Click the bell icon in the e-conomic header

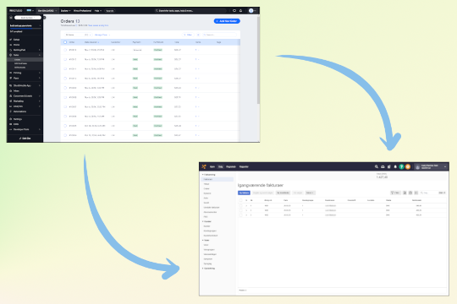click(395, 166)
